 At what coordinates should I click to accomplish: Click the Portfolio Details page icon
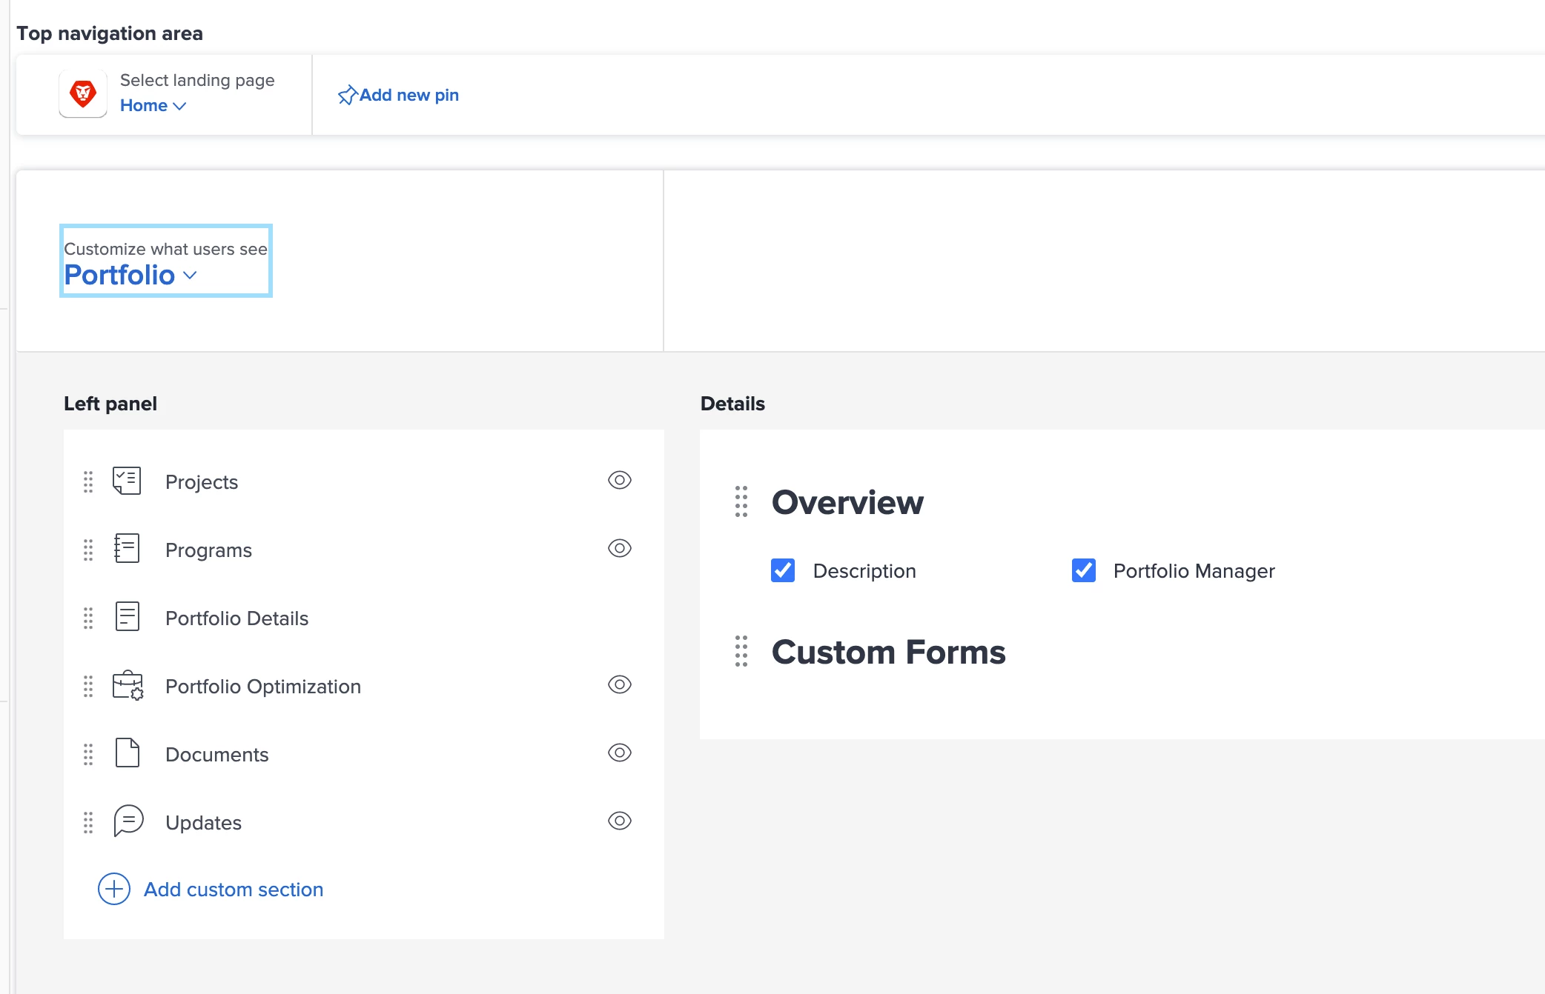pyautogui.click(x=127, y=617)
